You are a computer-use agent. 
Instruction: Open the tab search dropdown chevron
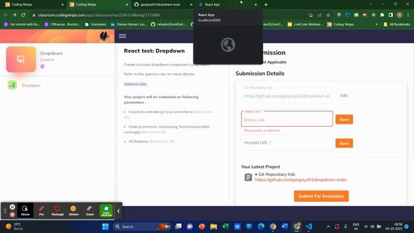pyautogui.click(x=371, y=5)
